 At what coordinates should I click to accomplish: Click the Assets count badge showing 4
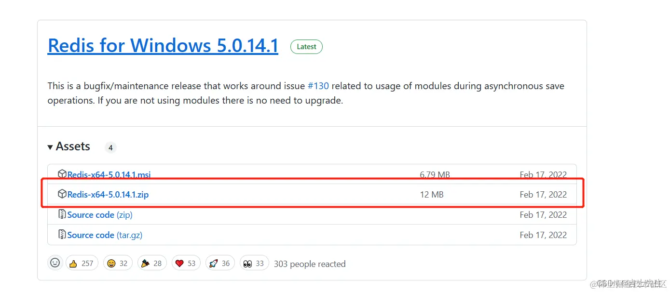tap(110, 147)
